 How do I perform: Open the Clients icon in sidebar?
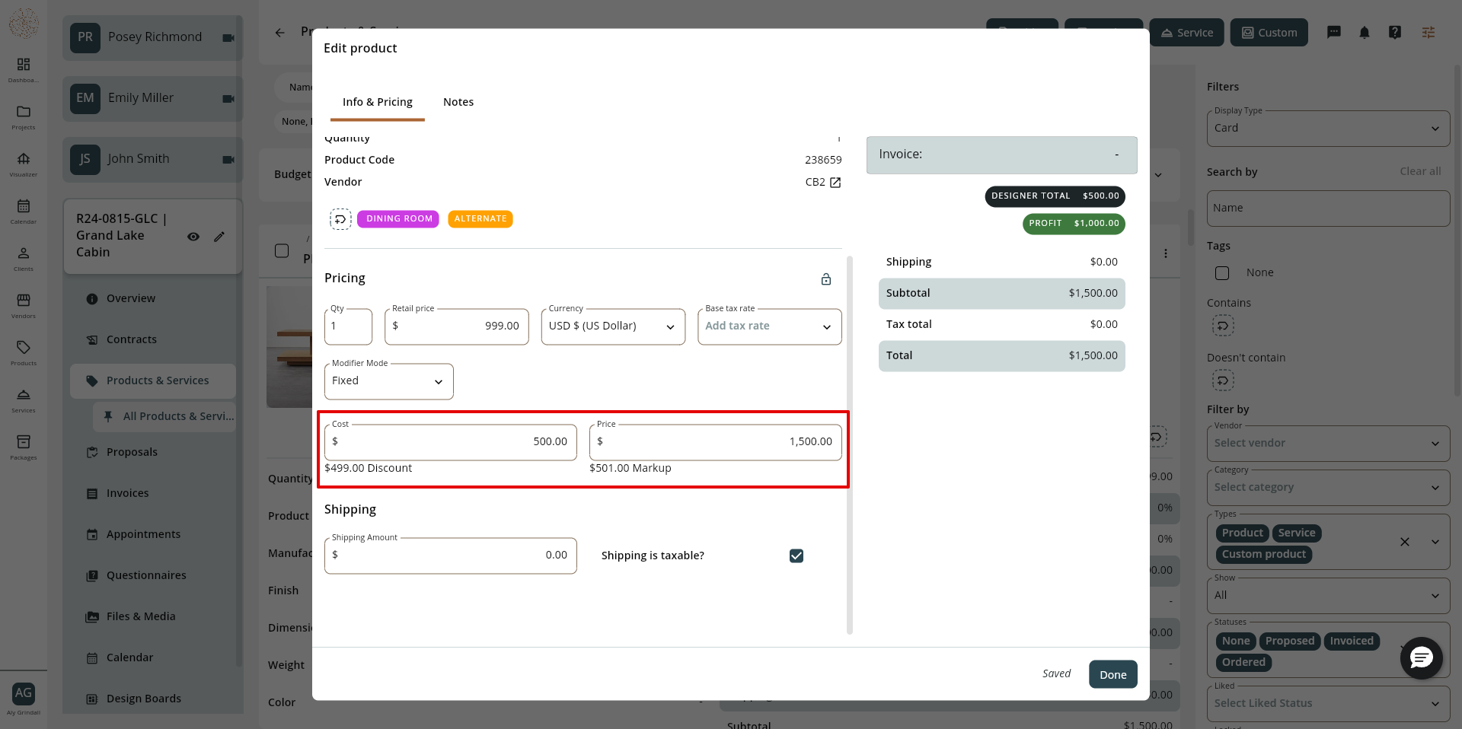[x=24, y=253]
